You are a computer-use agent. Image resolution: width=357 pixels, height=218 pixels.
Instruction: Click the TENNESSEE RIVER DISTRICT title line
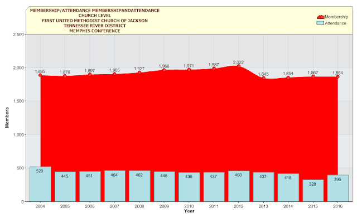[x=95, y=26]
